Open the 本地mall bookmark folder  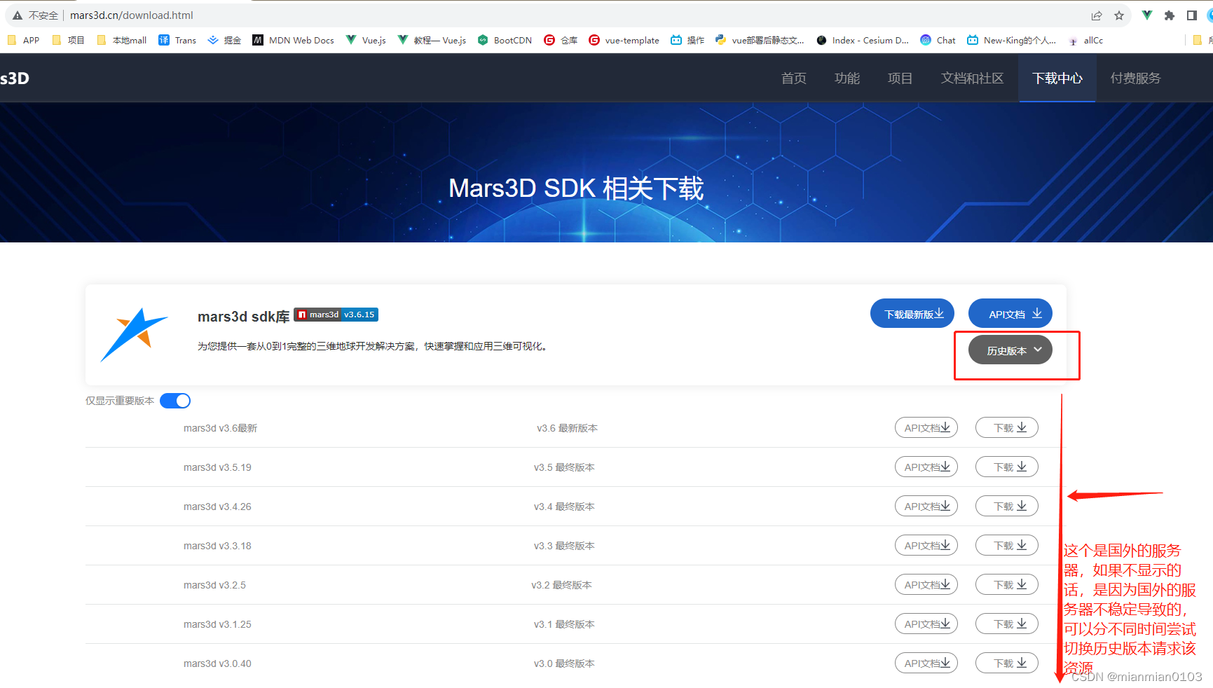point(121,41)
